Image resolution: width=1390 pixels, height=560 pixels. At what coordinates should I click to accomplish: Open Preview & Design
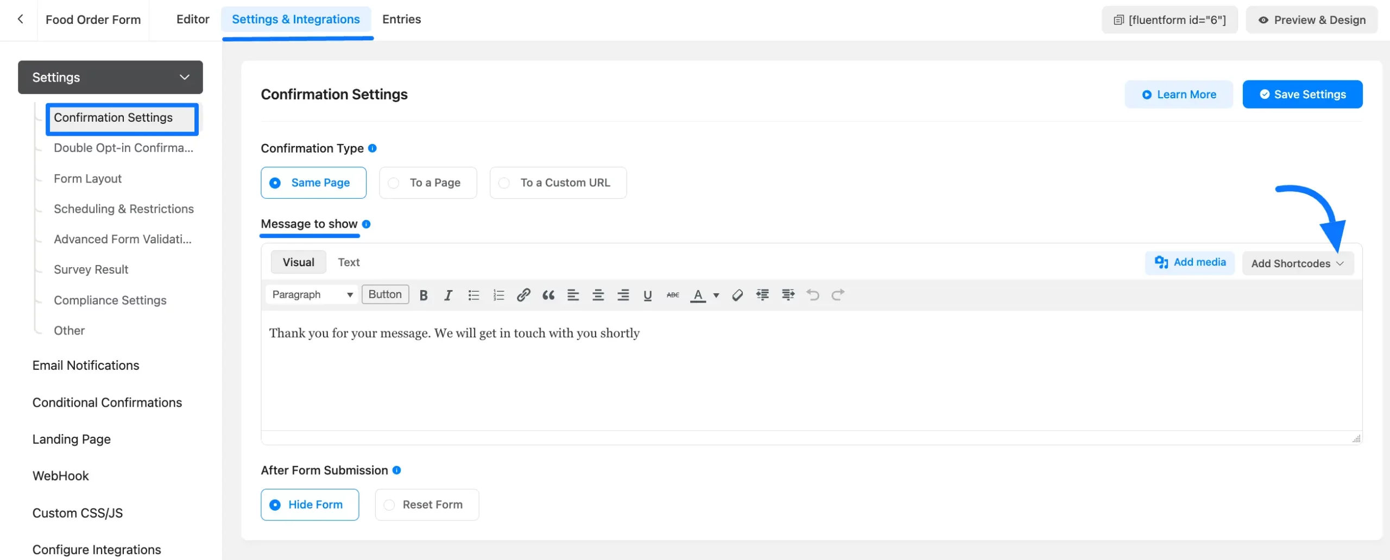click(1311, 20)
